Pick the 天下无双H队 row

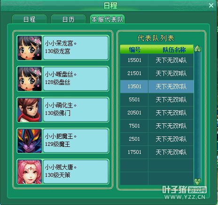tap(157, 152)
